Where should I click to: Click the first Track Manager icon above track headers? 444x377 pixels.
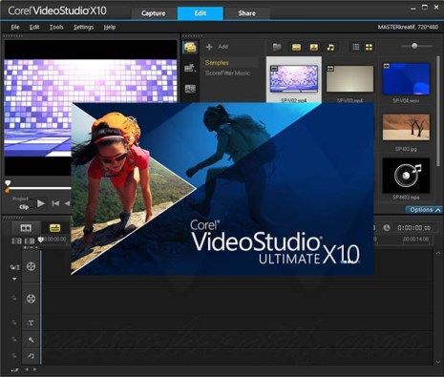[x=16, y=241]
